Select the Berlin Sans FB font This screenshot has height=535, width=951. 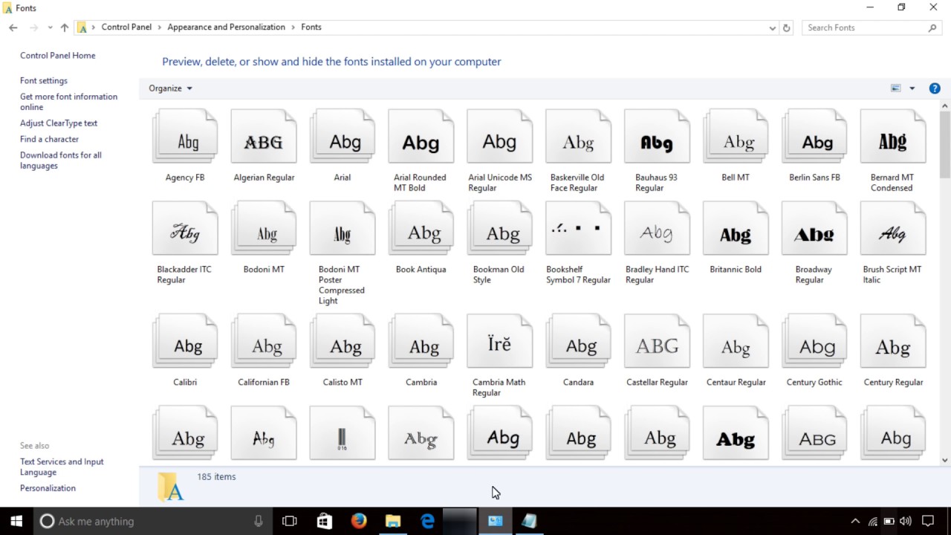tap(815, 136)
